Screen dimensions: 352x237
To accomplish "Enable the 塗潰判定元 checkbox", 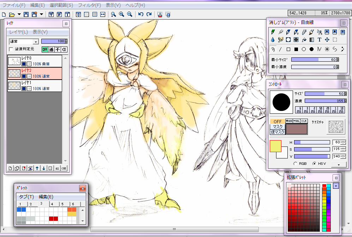I will coord(11,49).
